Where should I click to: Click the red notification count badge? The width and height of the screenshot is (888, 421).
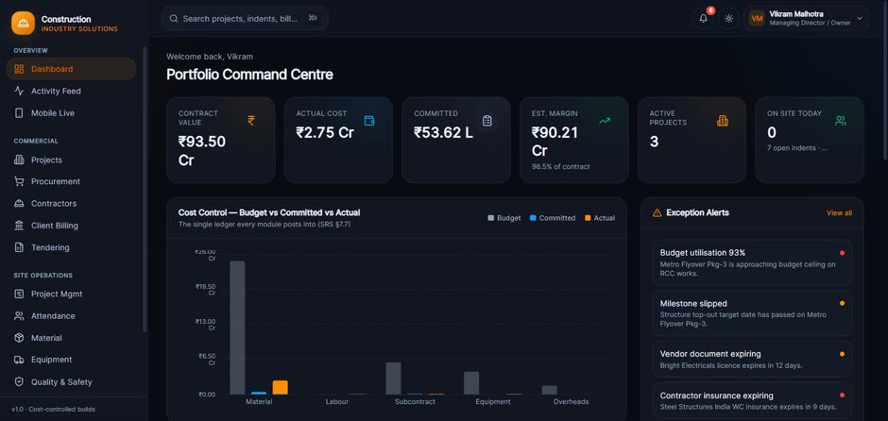[710, 10]
